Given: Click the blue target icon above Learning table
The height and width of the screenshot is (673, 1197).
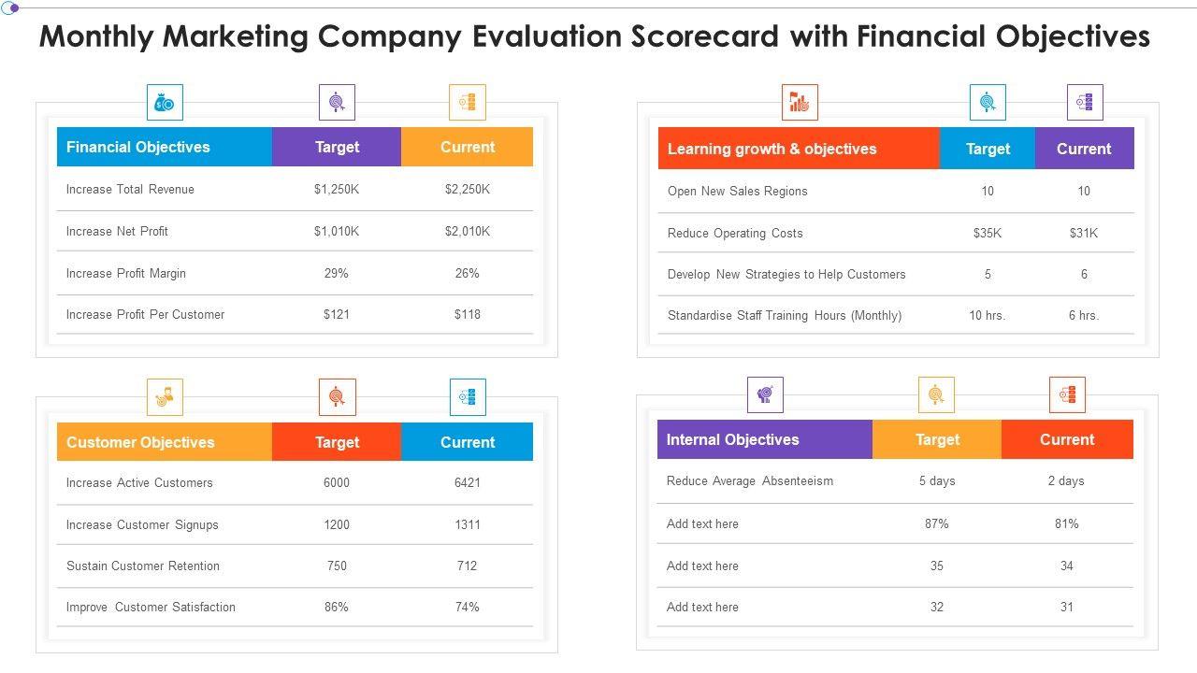Looking at the screenshot, I should (x=988, y=103).
